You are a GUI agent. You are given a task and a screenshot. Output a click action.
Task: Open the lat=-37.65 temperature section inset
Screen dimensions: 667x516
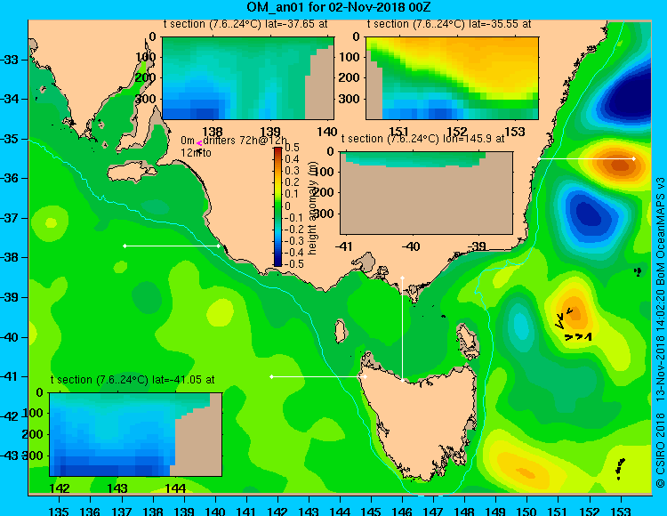[248, 78]
